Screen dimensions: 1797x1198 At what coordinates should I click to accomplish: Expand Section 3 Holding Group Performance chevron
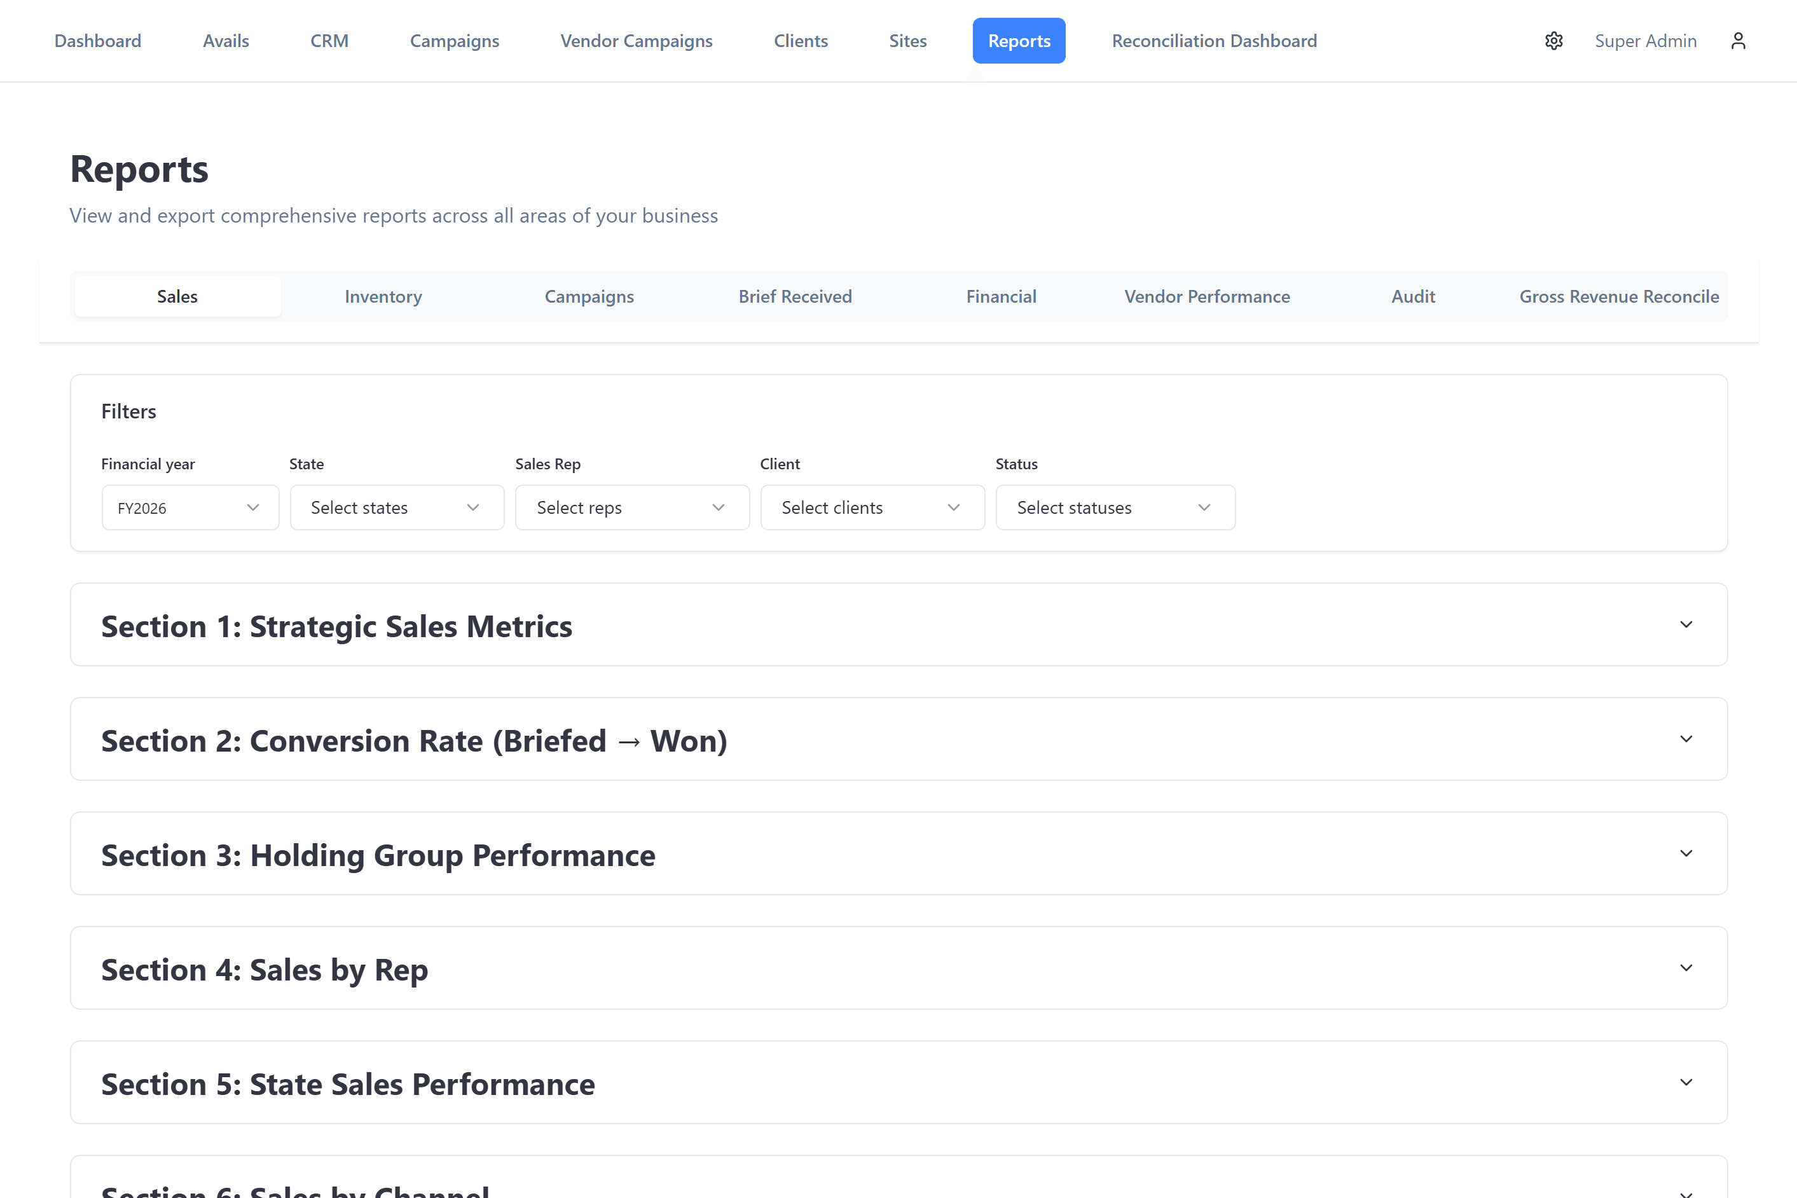pos(1686,853)
